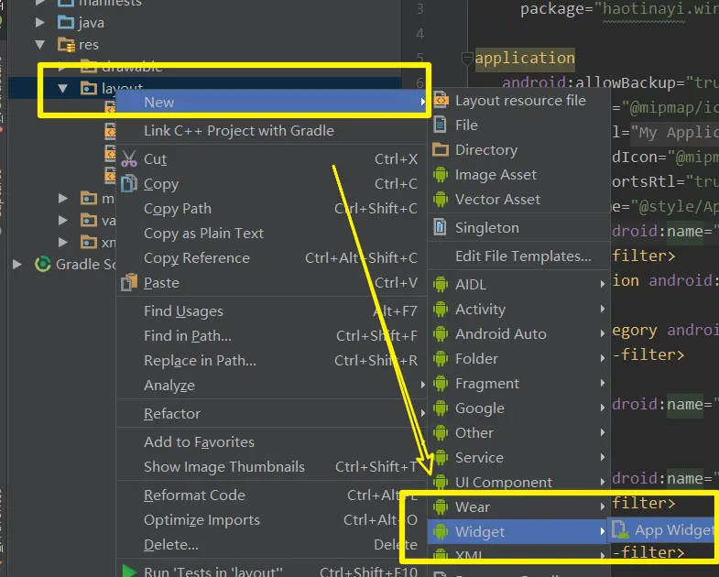Click the Paste clipboard icon

(129, 282)
